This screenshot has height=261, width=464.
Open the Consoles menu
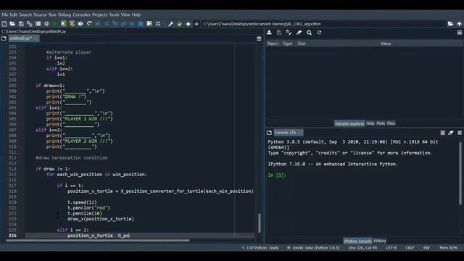(x=81, y=14)
